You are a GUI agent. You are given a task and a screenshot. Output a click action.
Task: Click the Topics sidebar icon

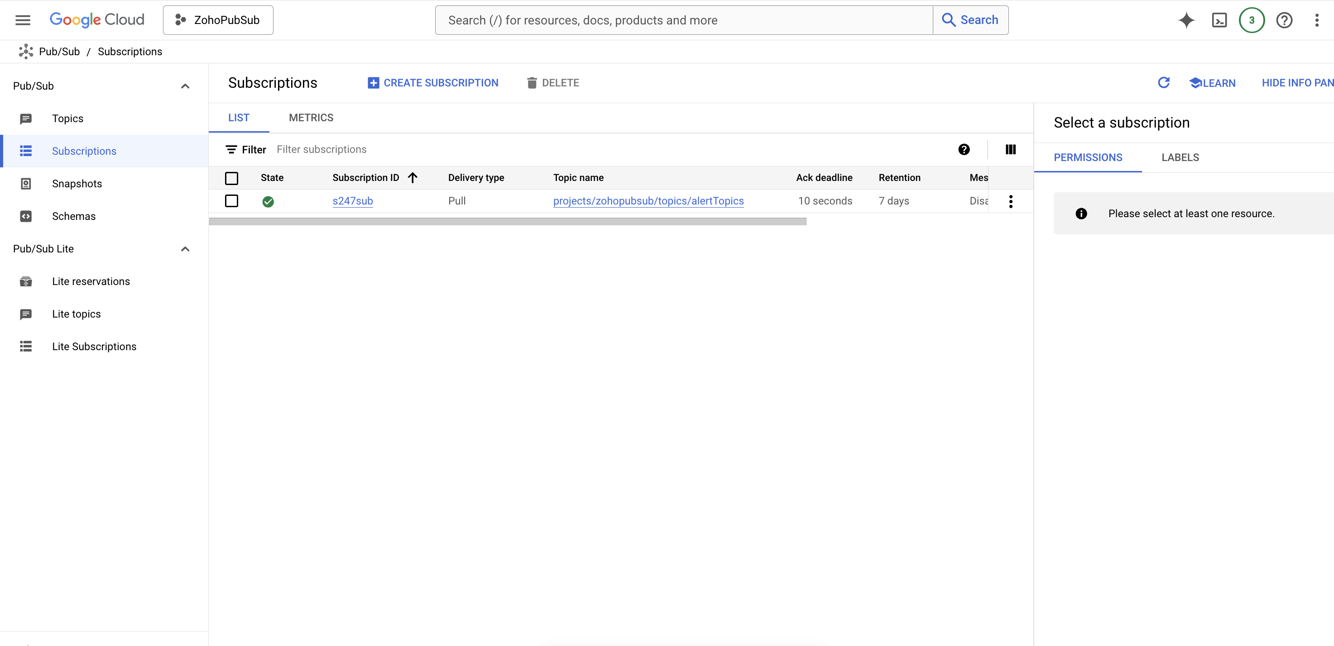coord(26,118)
